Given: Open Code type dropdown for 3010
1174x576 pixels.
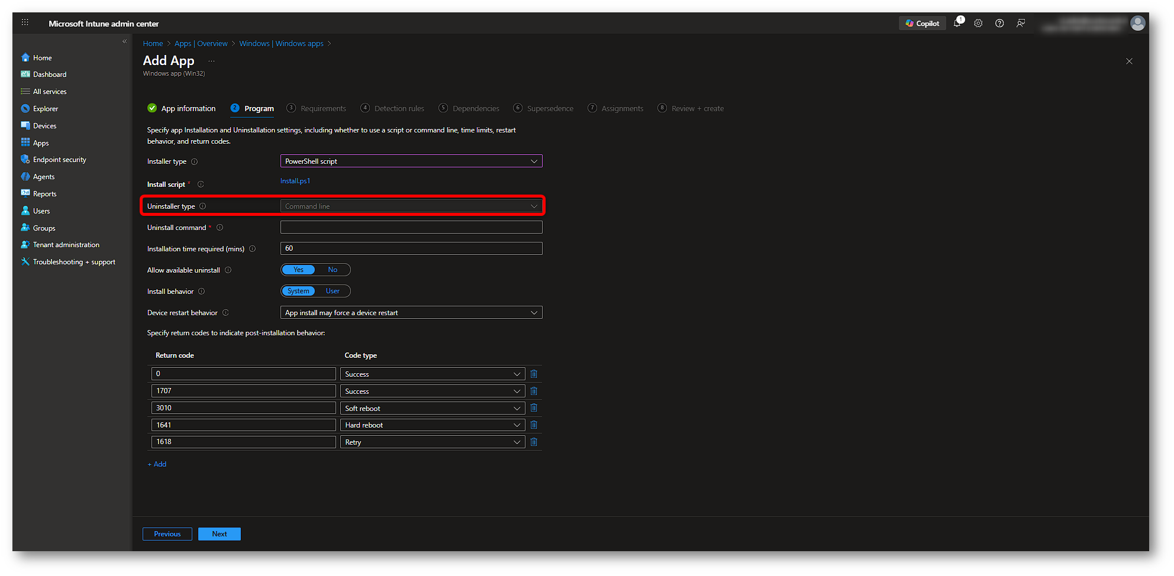Looking at the screenshot, I should click(432, 408).
